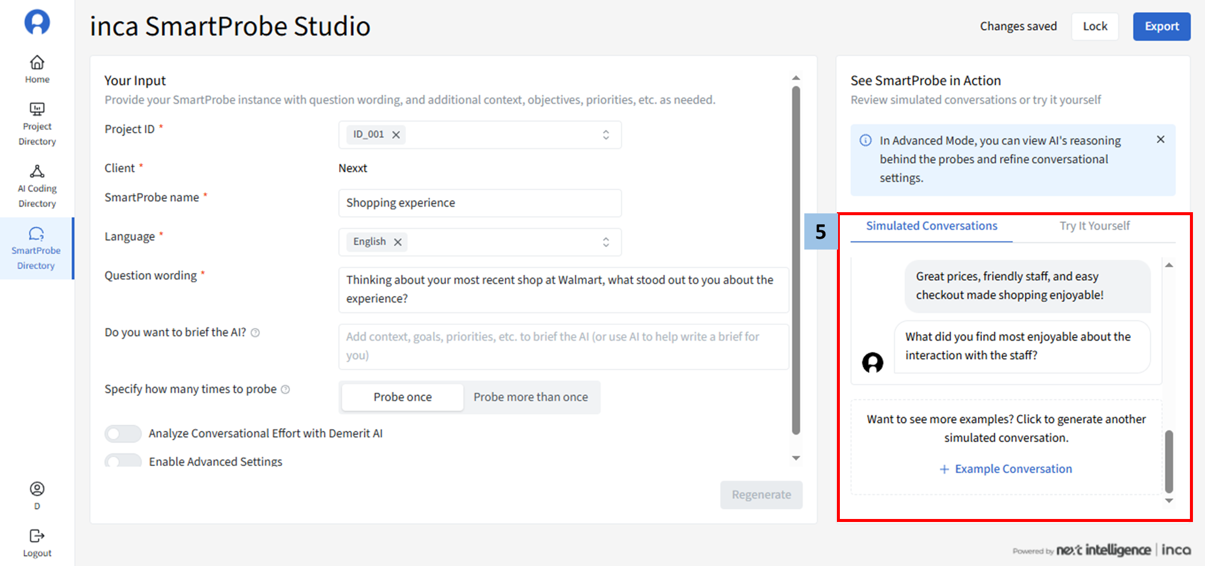The width and height of the screenshot is (1205, 566).
Task: Click the Export button
Action: [1161, 27]
